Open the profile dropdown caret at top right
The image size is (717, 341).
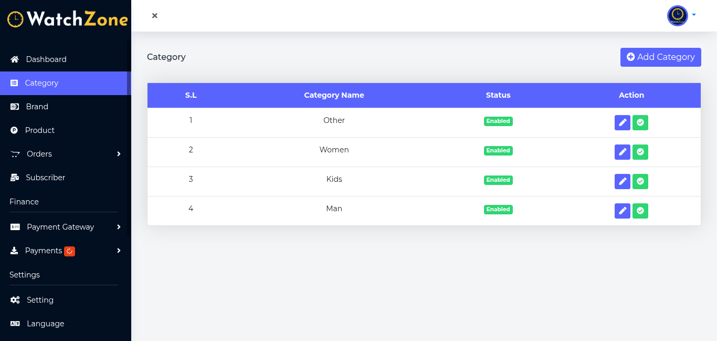pos(694,15)
